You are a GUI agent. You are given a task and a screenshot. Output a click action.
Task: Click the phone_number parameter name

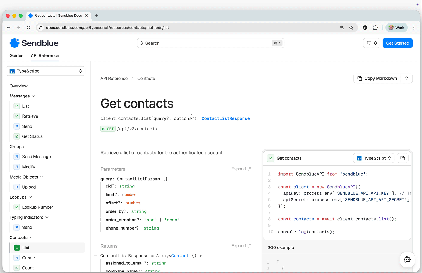point(121,228)
